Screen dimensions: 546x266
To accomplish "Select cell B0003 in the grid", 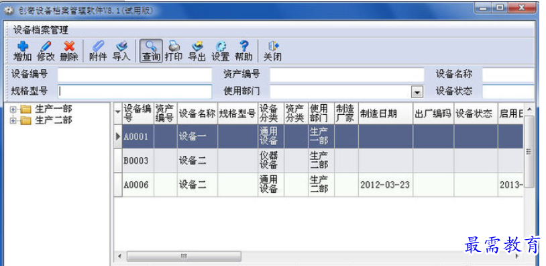I will (138, 161).
